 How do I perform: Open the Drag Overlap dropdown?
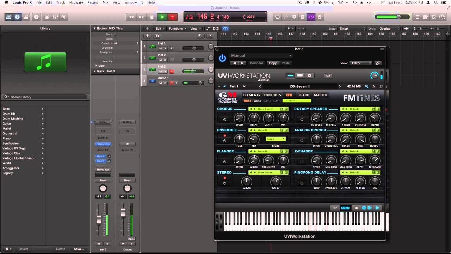click(389, 29)
